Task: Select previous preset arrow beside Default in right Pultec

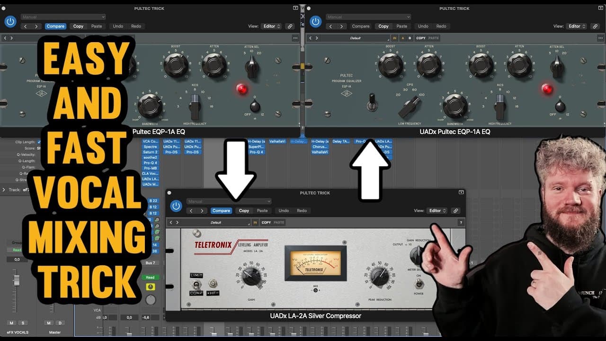Action: pos(311,38)
